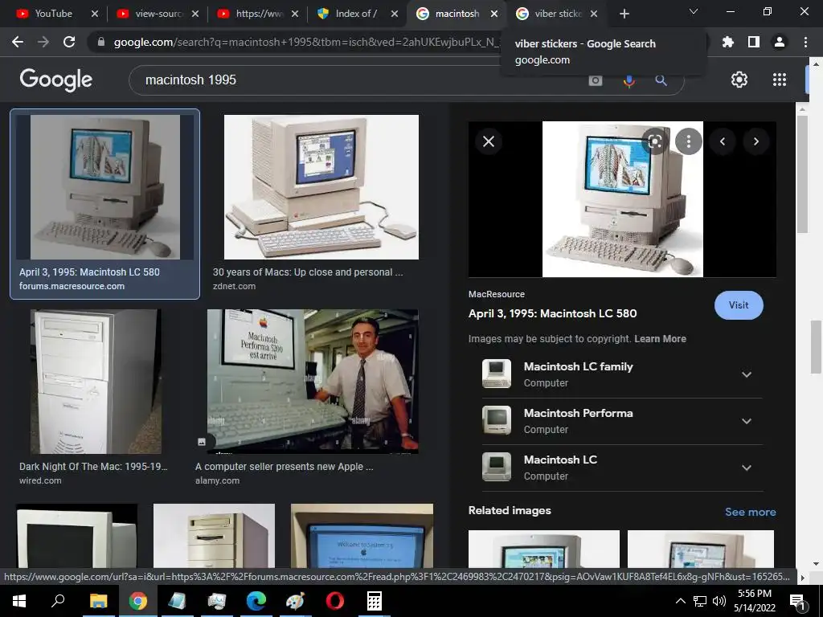Open the zdnet 30 years of Macs image
The width and height of the screenshot is (823, 617).
click(321, 187)
